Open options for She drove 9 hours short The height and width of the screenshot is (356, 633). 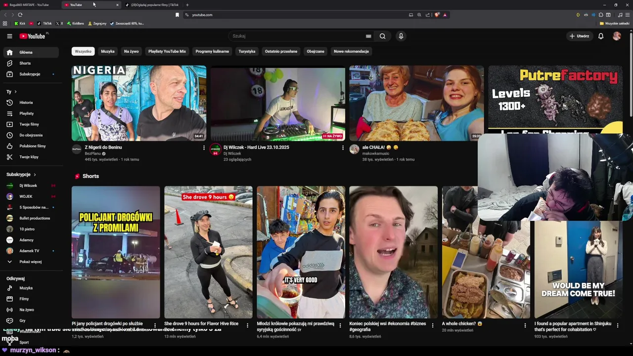(247, 325)
